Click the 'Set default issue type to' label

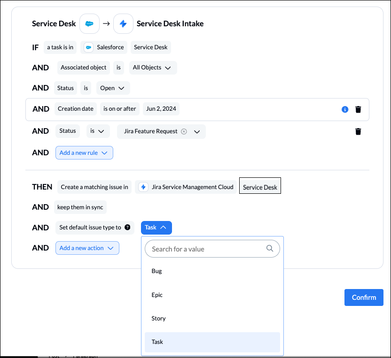click(x=90, y=227)
